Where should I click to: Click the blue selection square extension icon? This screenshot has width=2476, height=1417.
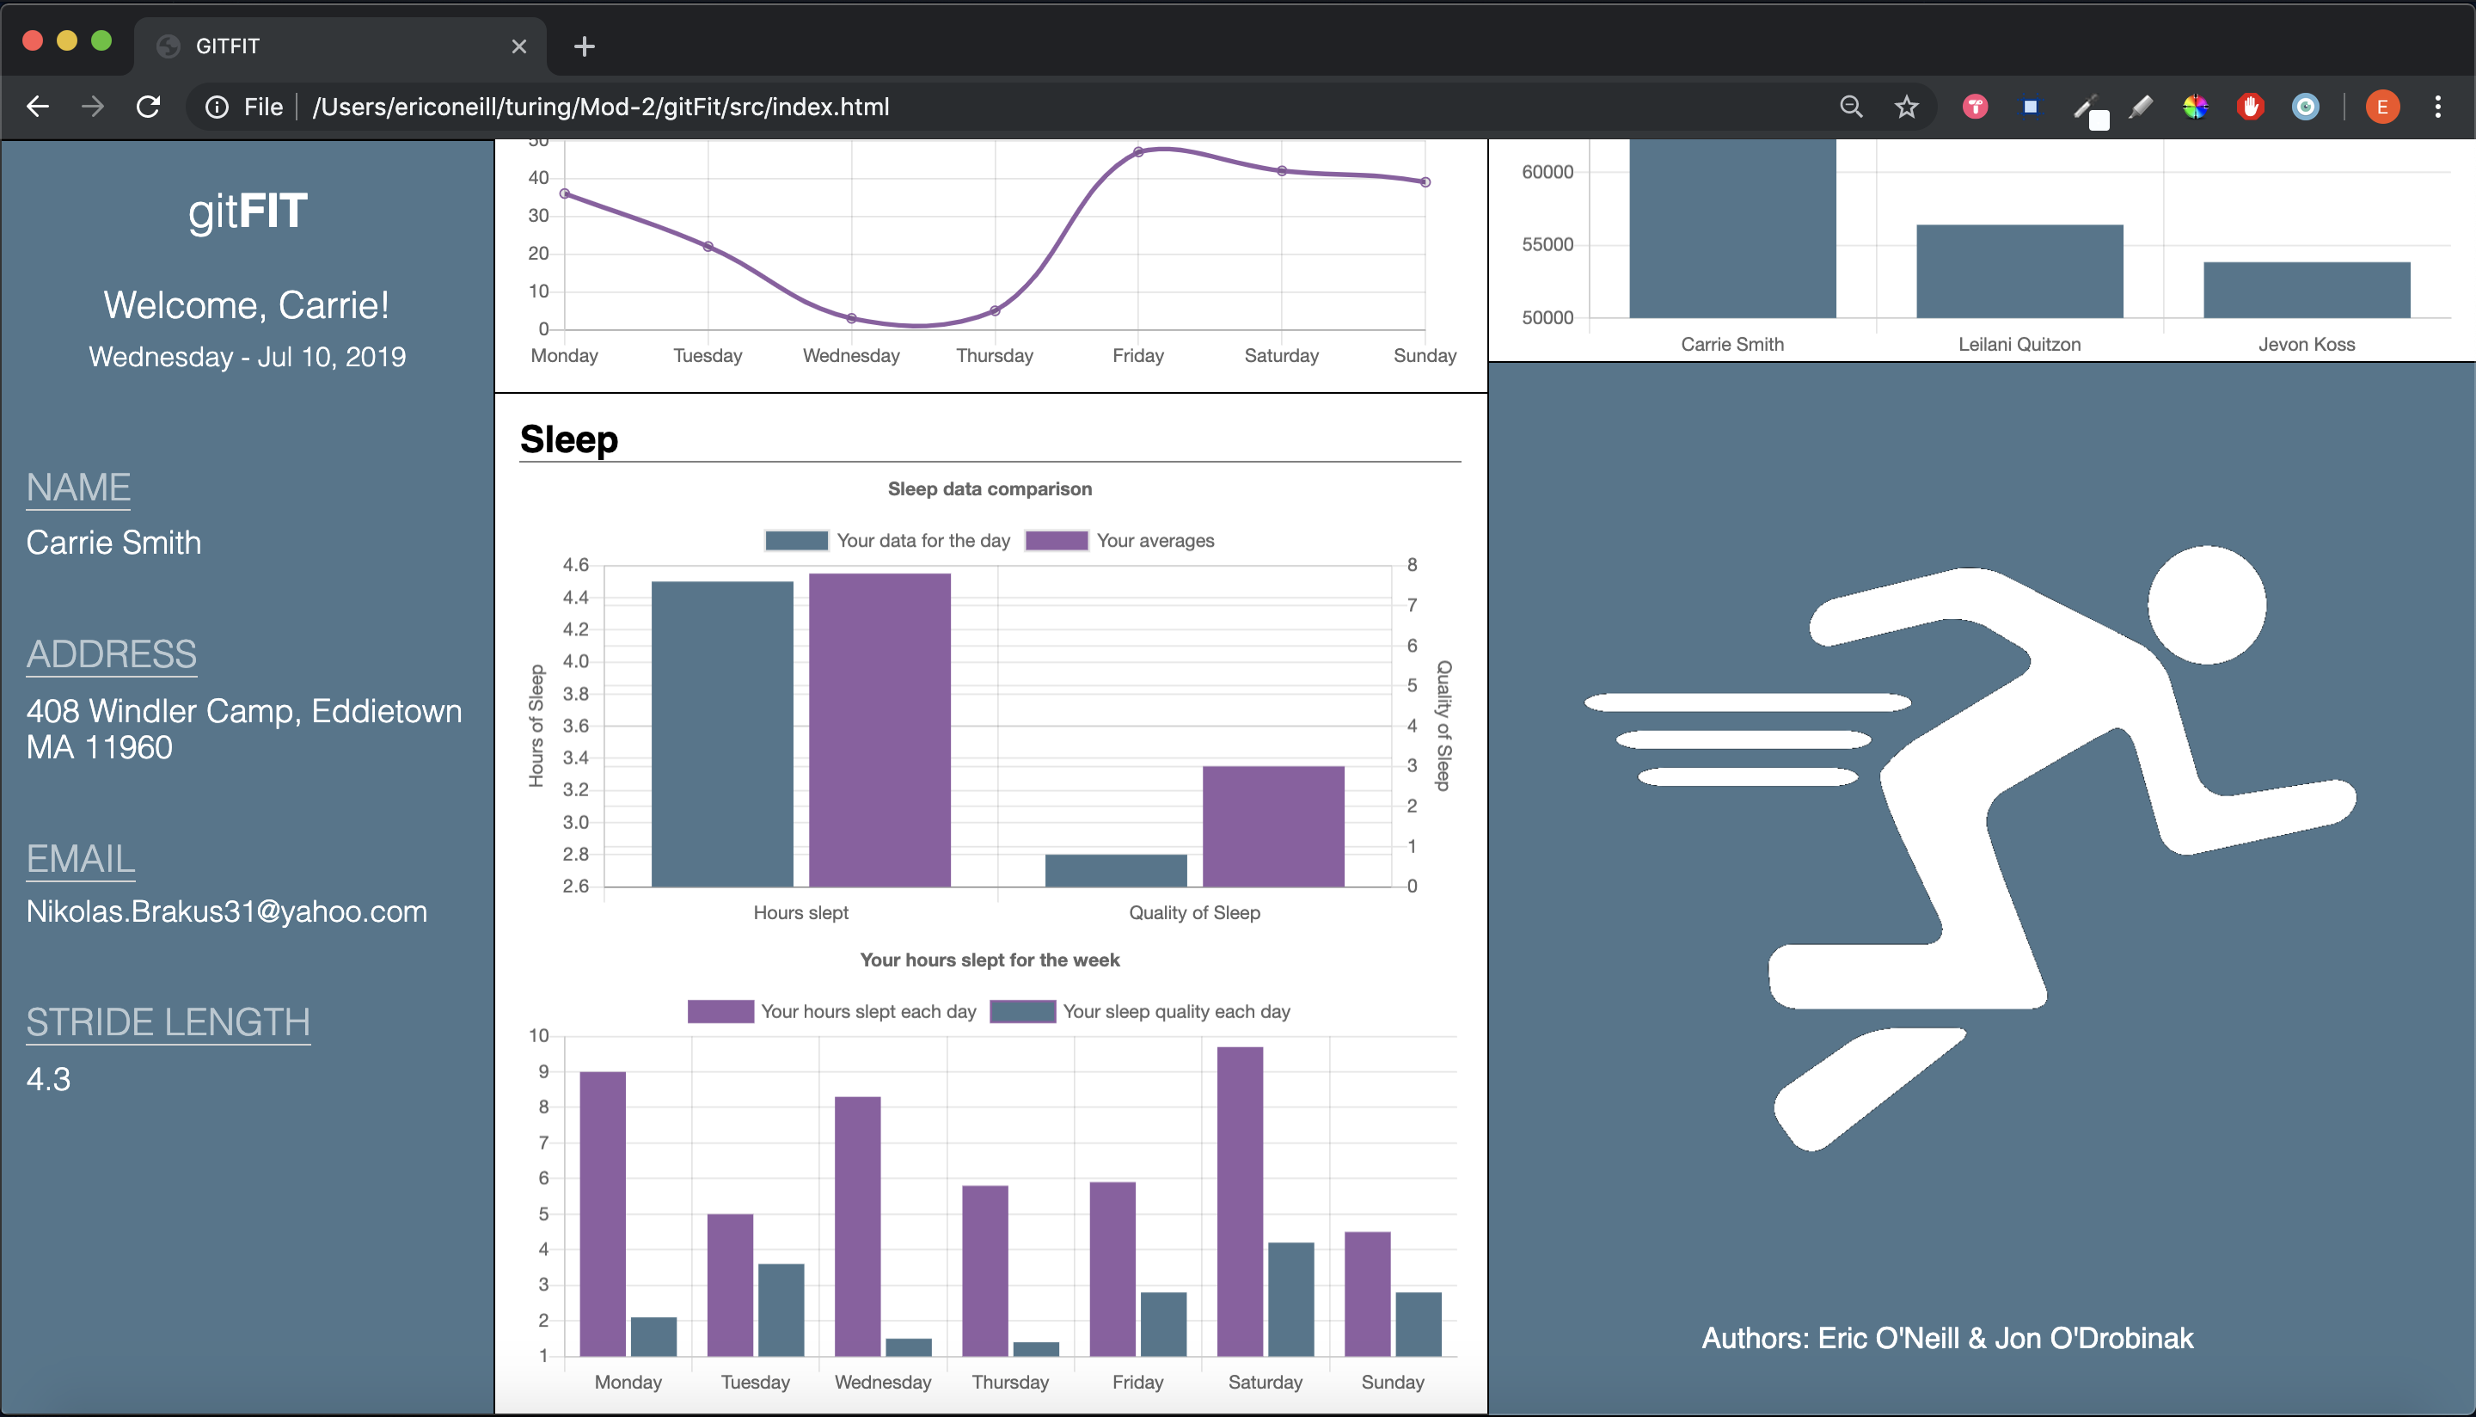click(x=2030, y=107)
